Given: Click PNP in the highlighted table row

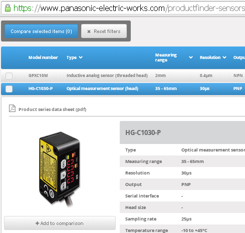Looking at the screenshot, I should [237, 88].
